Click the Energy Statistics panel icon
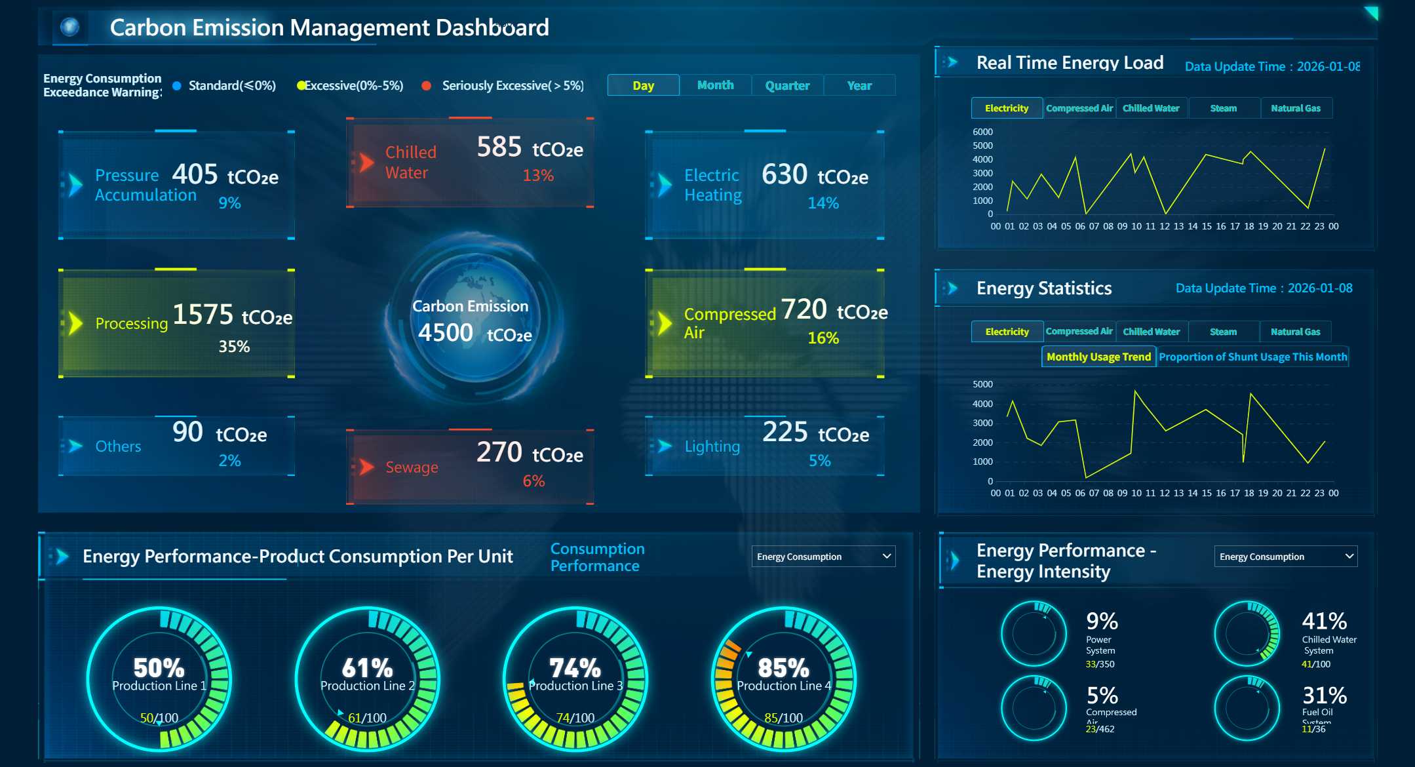The image size is (1415, 767). point(950,287)
